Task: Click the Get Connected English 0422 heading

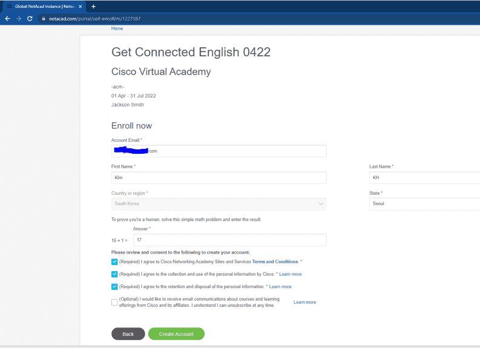Action: pyautogui.click(x=191, y=52)
